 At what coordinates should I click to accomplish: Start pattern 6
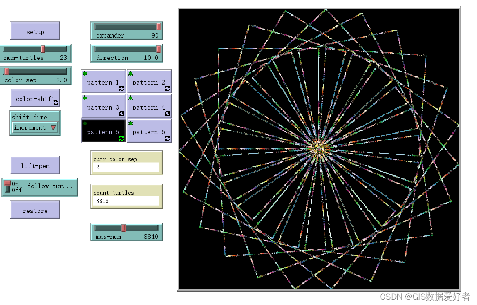(x=149, y=131)
